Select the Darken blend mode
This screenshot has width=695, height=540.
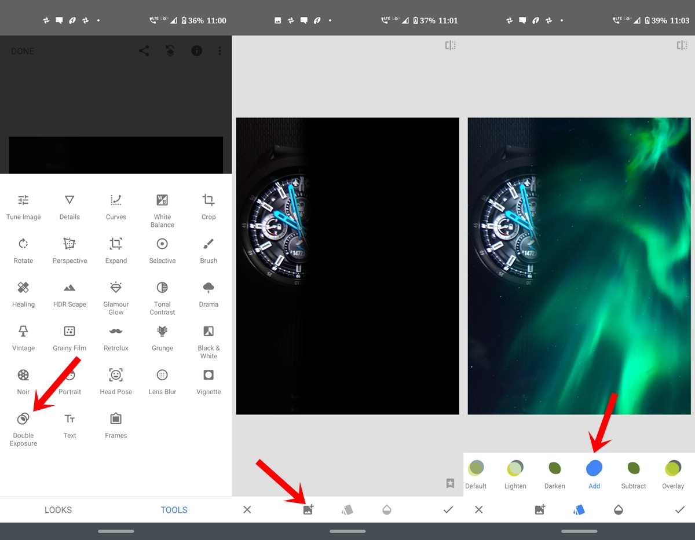click(555, 474)
